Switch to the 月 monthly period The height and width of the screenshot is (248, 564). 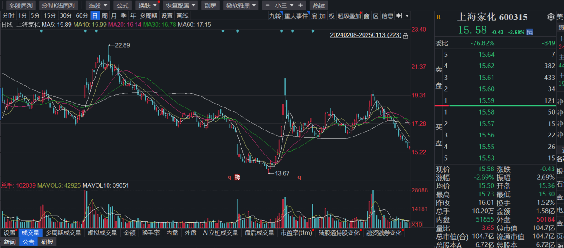[114, 16]
